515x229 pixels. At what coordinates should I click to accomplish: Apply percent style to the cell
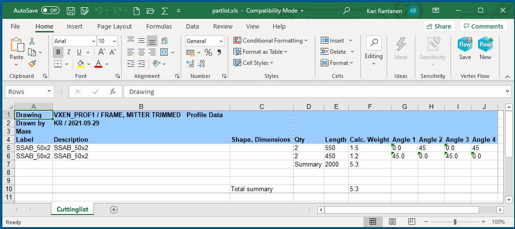point(208,52)
